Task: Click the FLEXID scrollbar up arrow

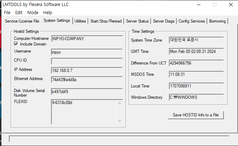Action: (x=120, y=103)
